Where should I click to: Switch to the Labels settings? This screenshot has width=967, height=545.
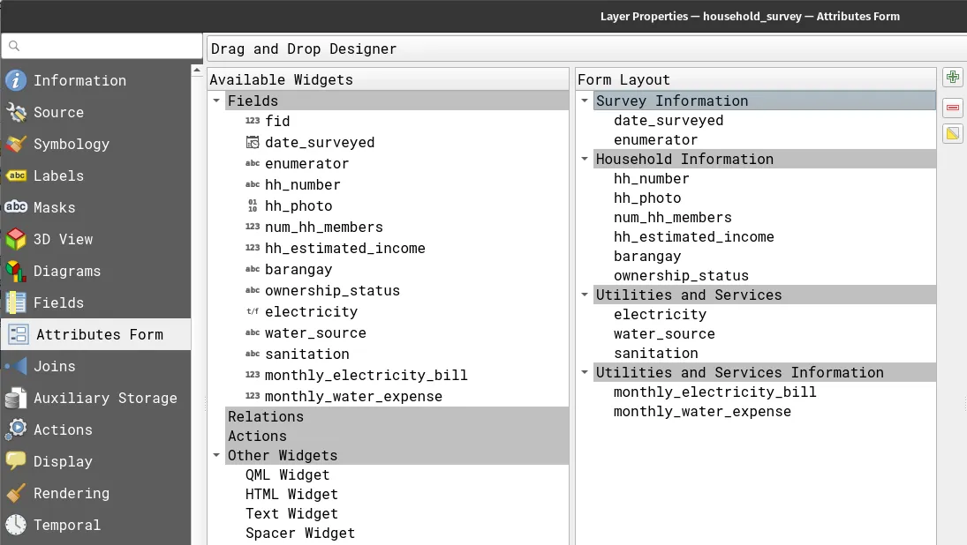point(58,175)
